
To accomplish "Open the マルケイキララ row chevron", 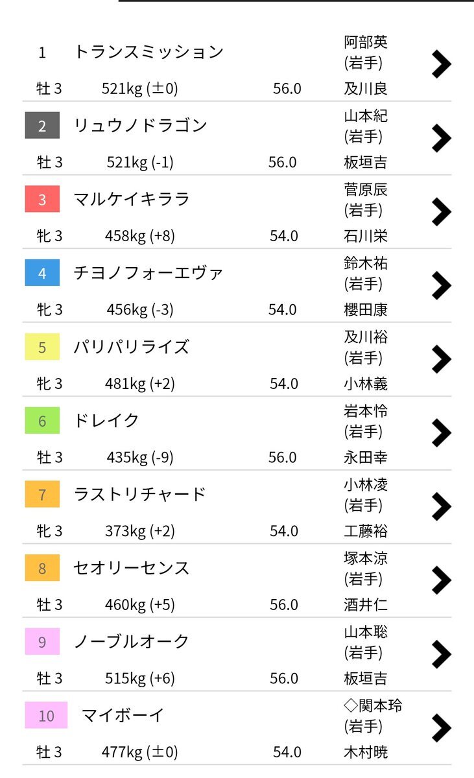I will pos(441,211).
